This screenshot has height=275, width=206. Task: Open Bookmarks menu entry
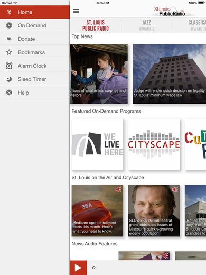(35, 52)
